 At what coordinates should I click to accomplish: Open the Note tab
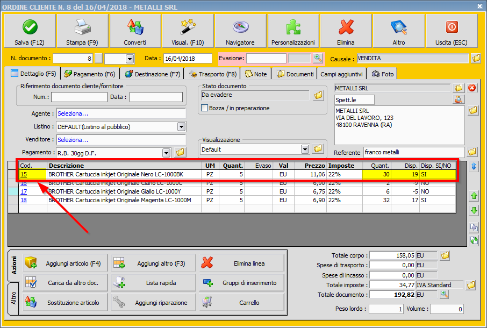click(256, 74)
